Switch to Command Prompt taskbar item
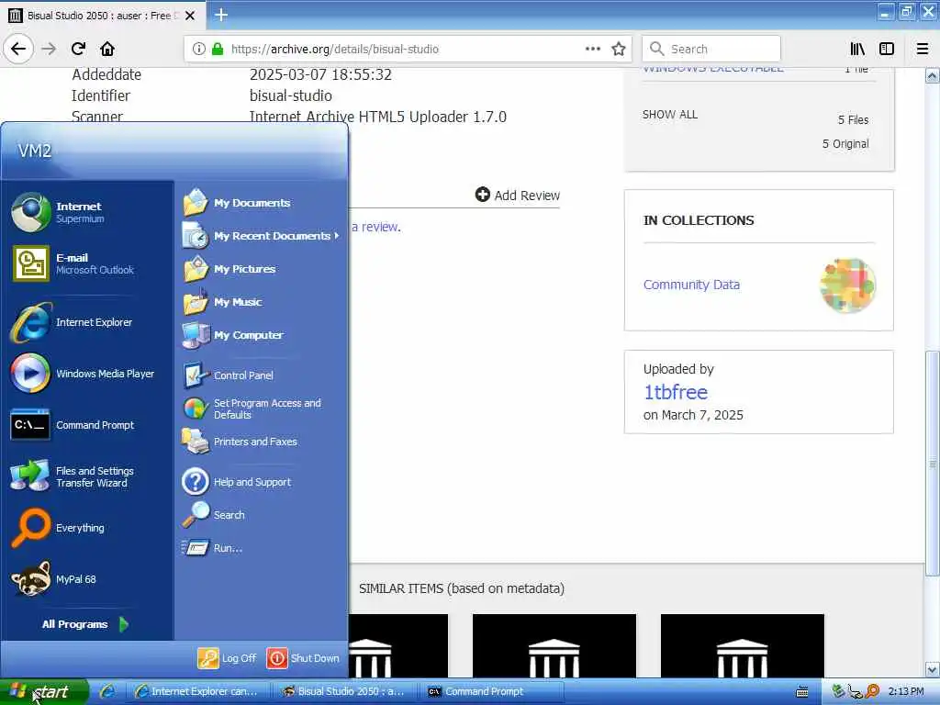This screenshot has width=940, height=705. tap(492, 692)
